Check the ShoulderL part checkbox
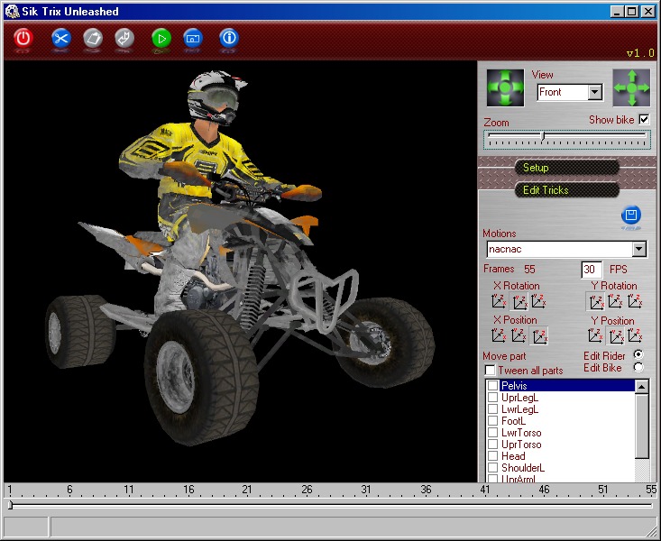 pos(492,468)
